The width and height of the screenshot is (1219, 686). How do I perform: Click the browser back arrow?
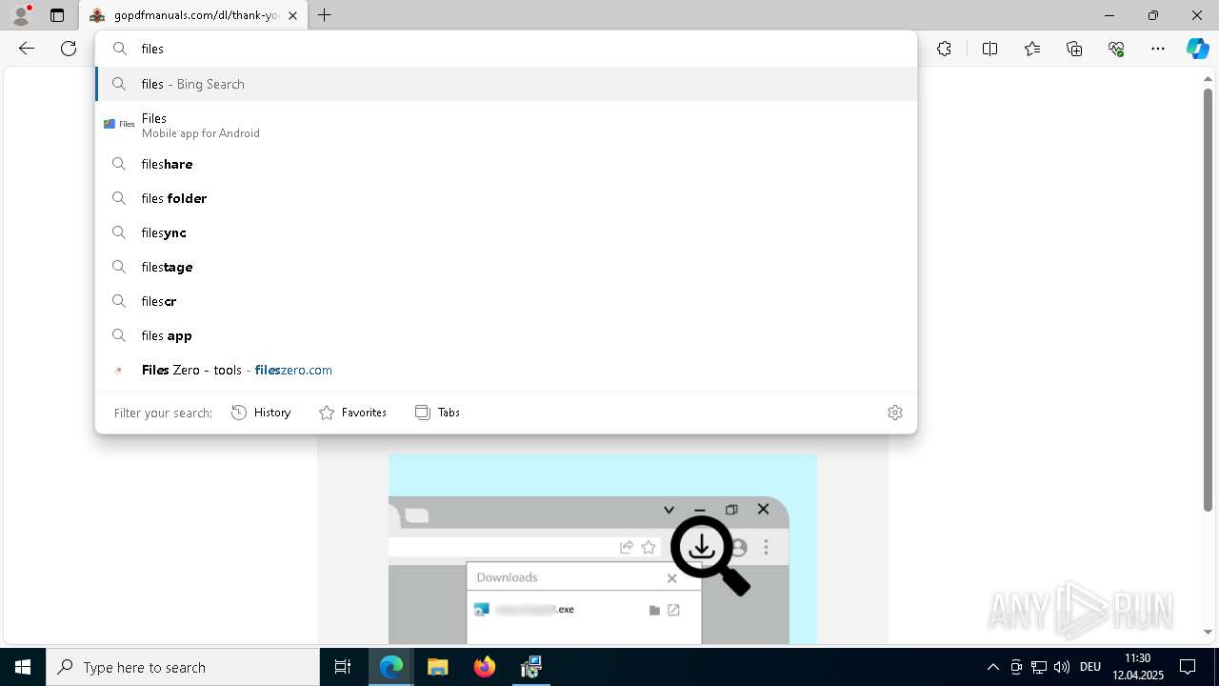tap(27, 49)
